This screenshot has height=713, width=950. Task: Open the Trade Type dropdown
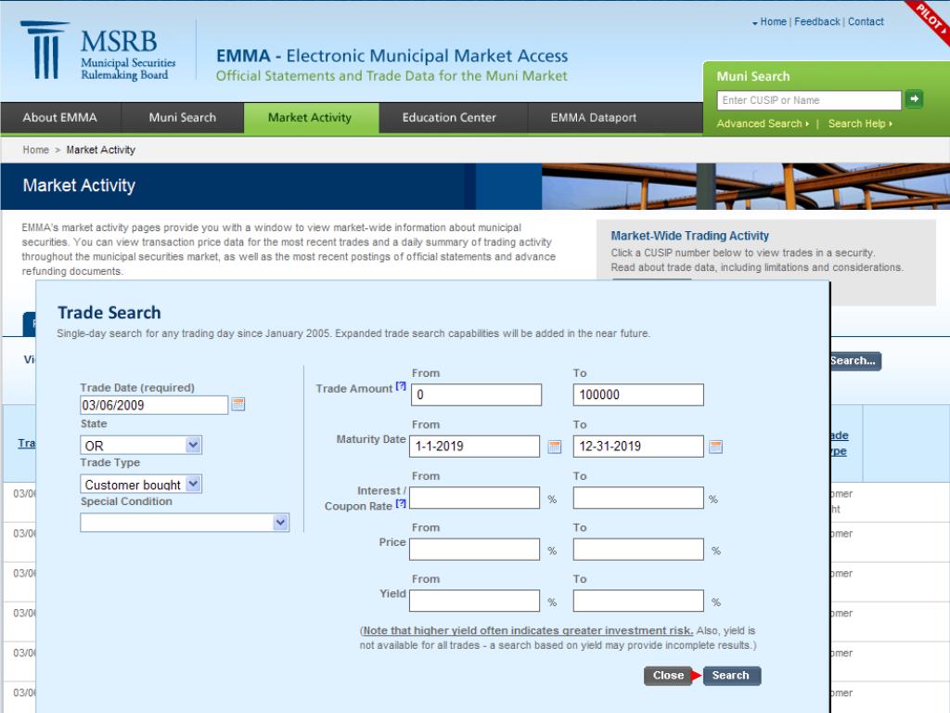click(x=191, y=484)
